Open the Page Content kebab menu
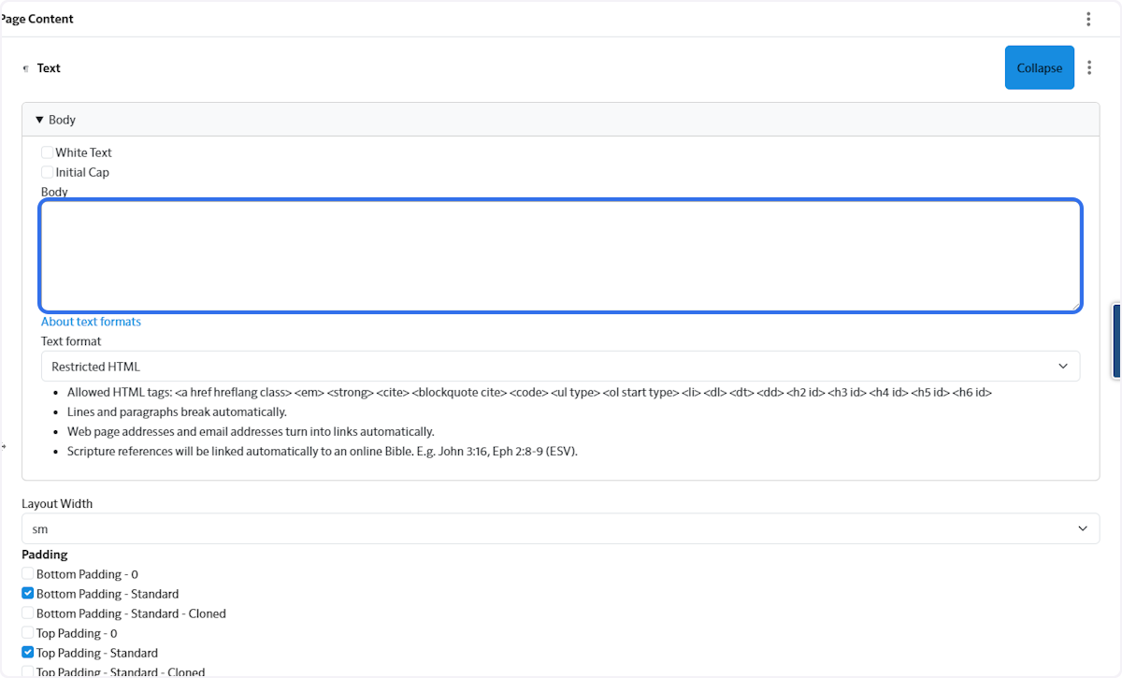This screenshot has width=1122, height=678. pos(1088,19)
